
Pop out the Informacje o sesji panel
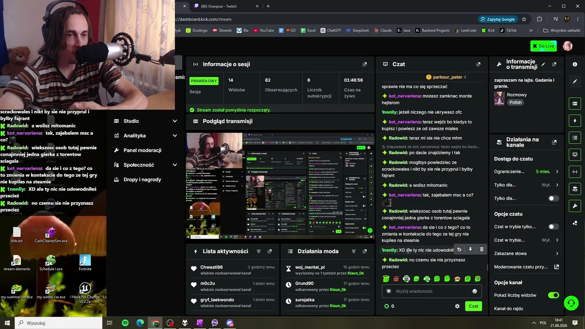[364, 64]
